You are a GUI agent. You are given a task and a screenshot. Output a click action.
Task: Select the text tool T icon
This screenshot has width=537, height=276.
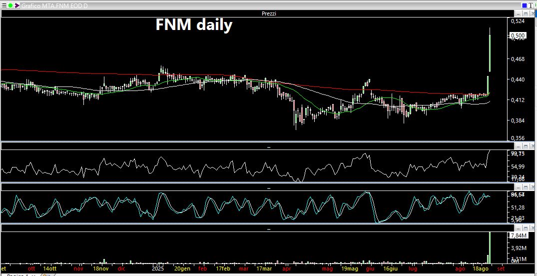[x=531, y=5]
